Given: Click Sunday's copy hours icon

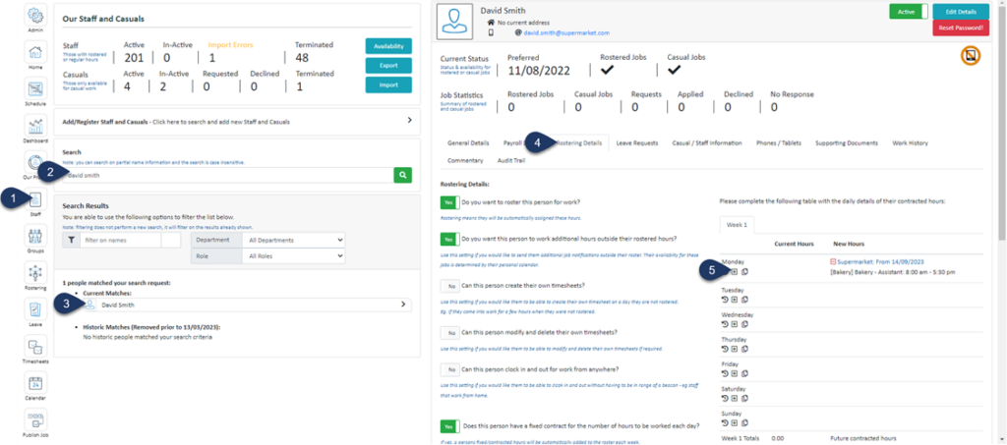Looking at the screenshot, I should point(745,423).
